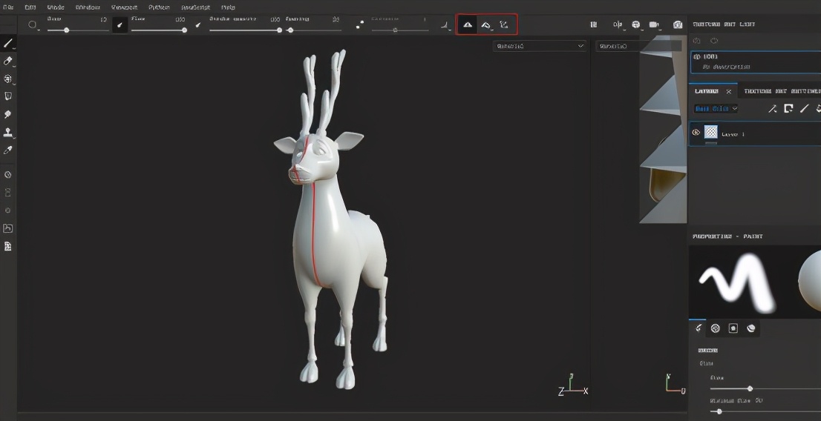The height and width of the screenshot is (421, 821).
Task: Click the Size slider handle in top toolbar
Action: [x=67, y=30]
